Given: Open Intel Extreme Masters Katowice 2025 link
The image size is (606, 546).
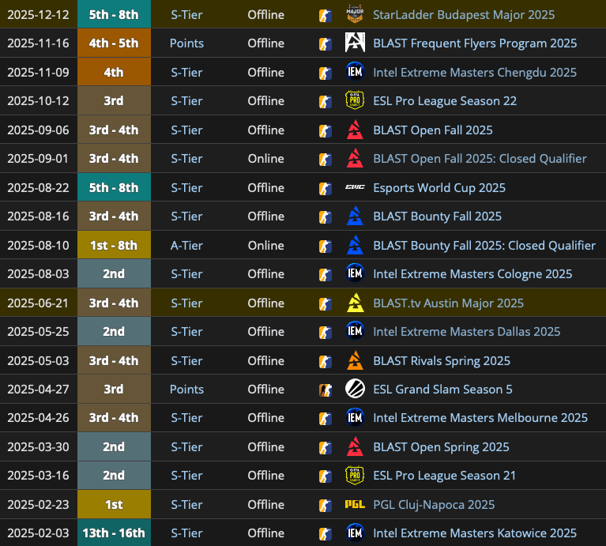Looking at the screenshot, I should point(475,533).
